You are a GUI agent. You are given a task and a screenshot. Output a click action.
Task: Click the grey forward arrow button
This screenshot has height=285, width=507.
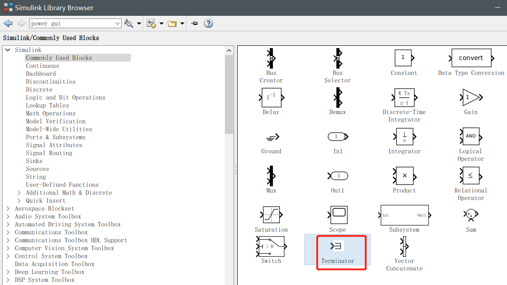[22, 23]
